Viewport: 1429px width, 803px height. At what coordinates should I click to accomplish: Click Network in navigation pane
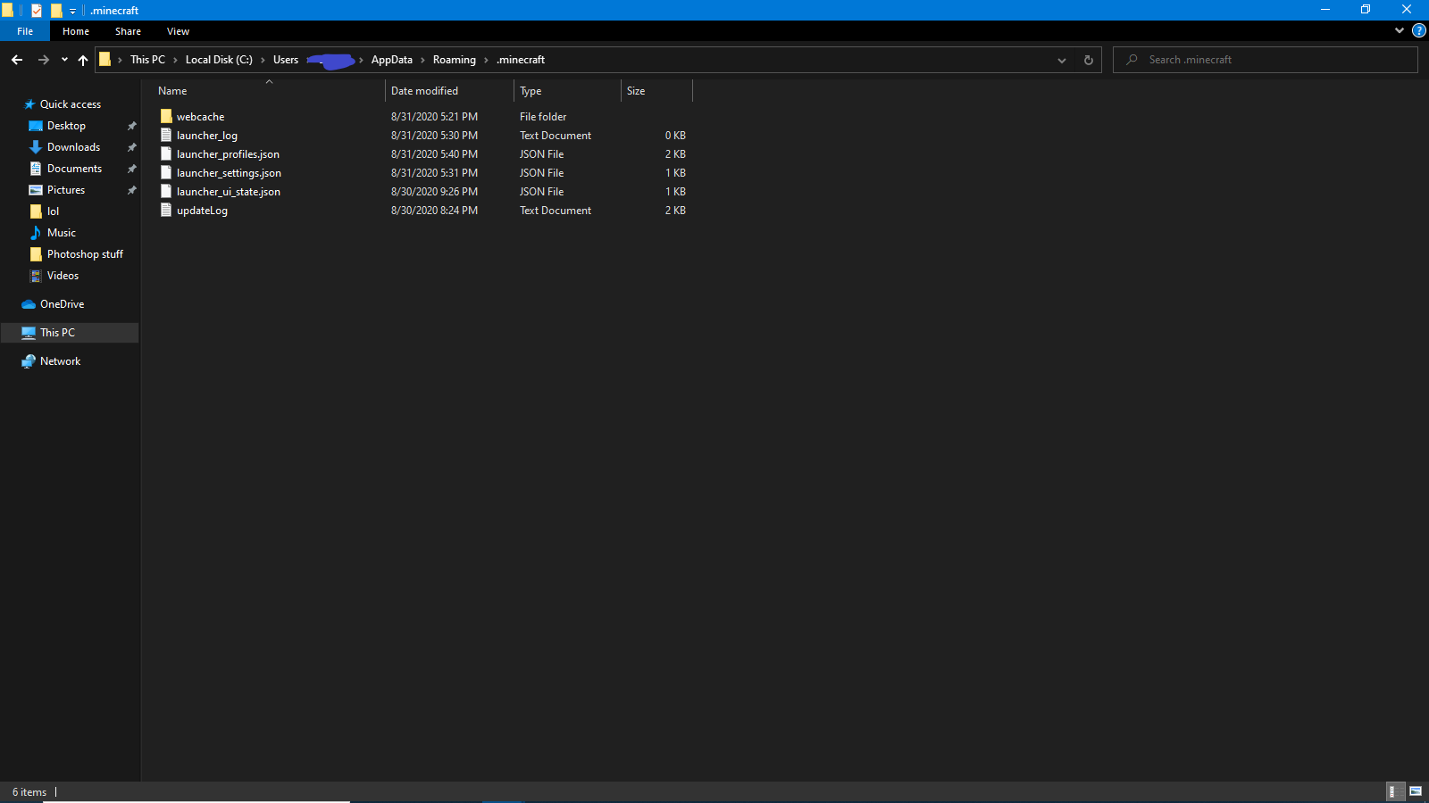pyautogui.click(x=60, y=361)
